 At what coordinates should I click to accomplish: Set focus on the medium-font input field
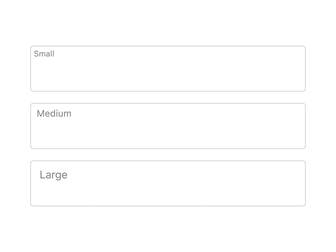tap(168, 126)
